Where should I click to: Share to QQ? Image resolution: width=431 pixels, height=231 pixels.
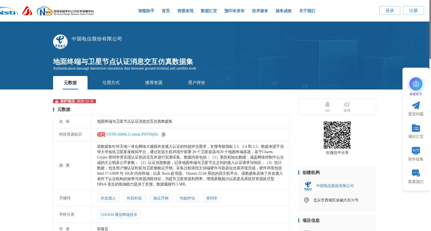(327, 107)
